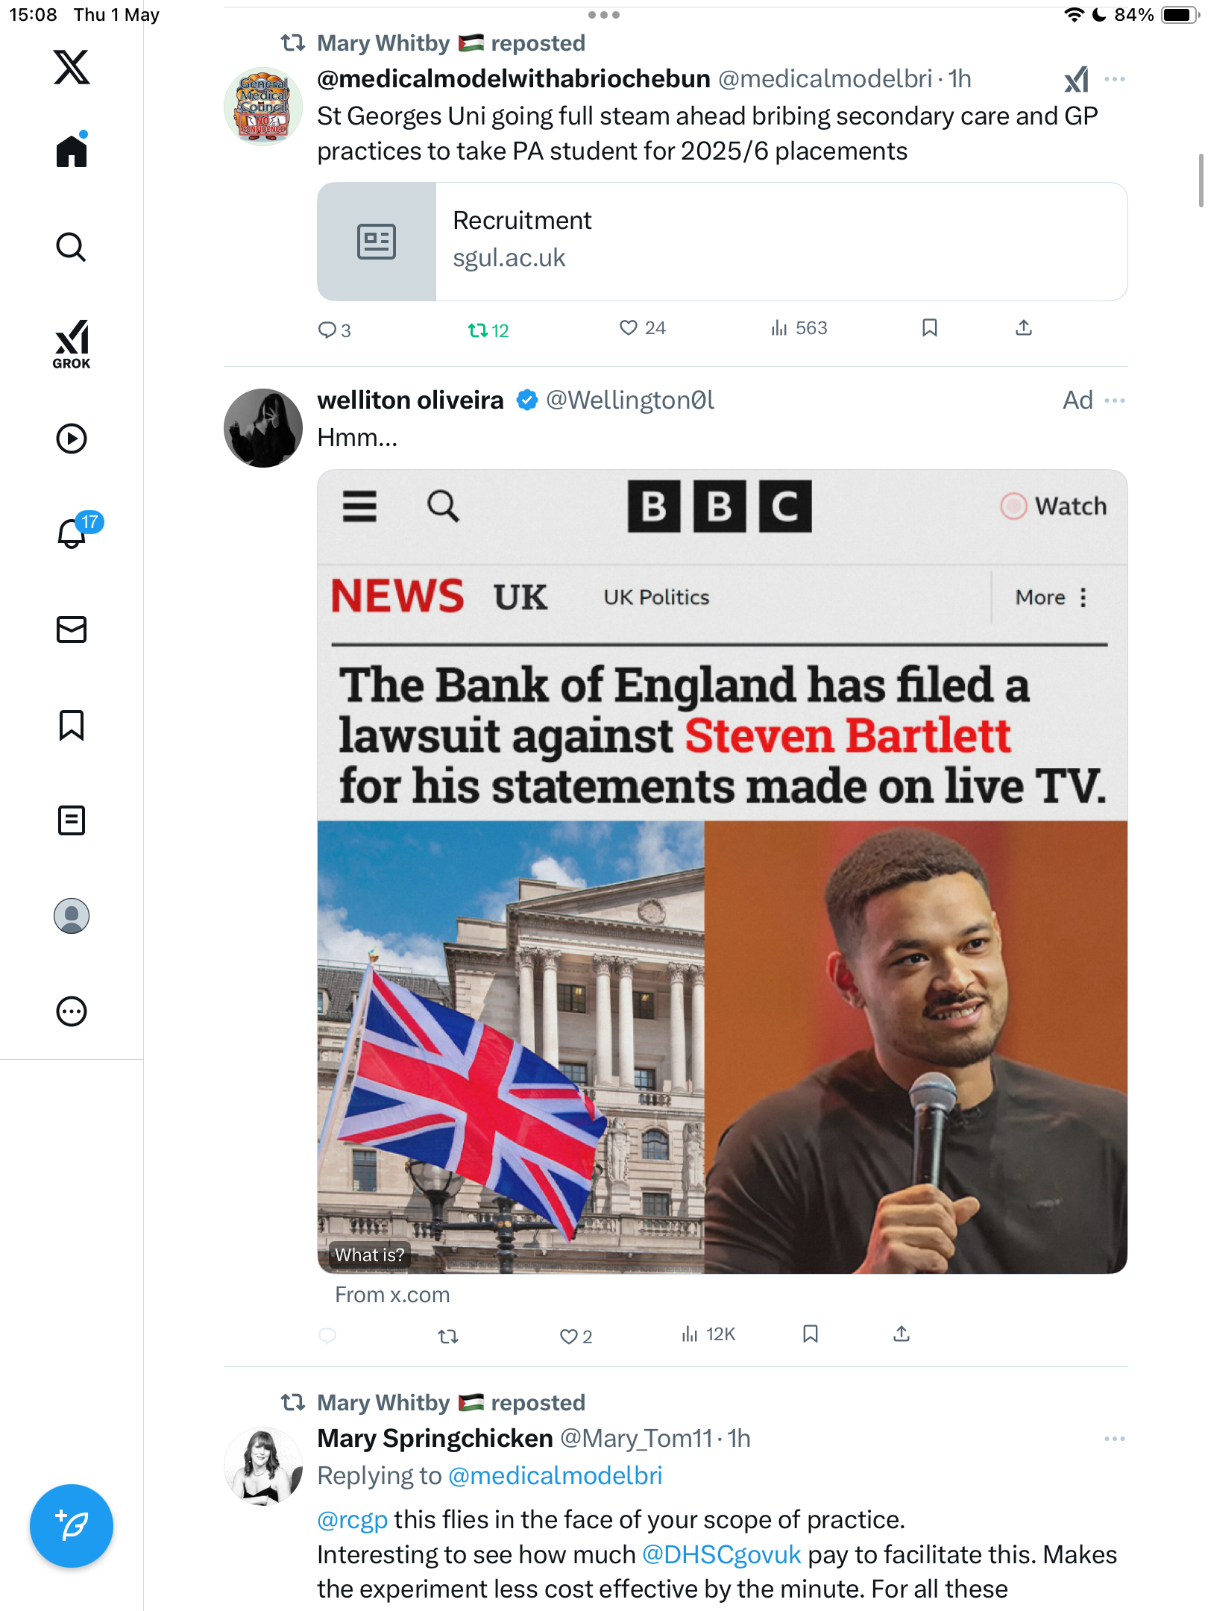Open the Bookmarks sidebar icon
The image size is (1208, 1611).
(72, 725)
